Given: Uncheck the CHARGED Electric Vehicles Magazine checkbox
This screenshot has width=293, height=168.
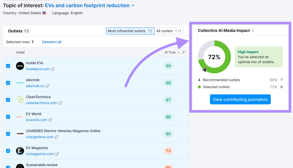Looking at the screenshot, I should pos(8,134).
